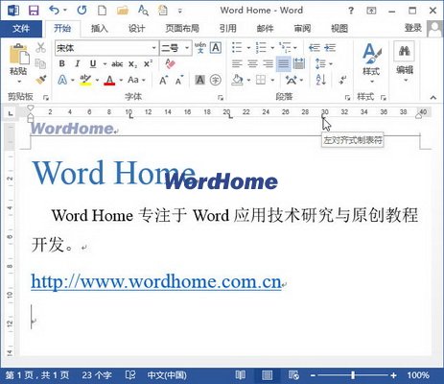
Task: Shrink font size with smaller A
Action: [x=179, y=80]
